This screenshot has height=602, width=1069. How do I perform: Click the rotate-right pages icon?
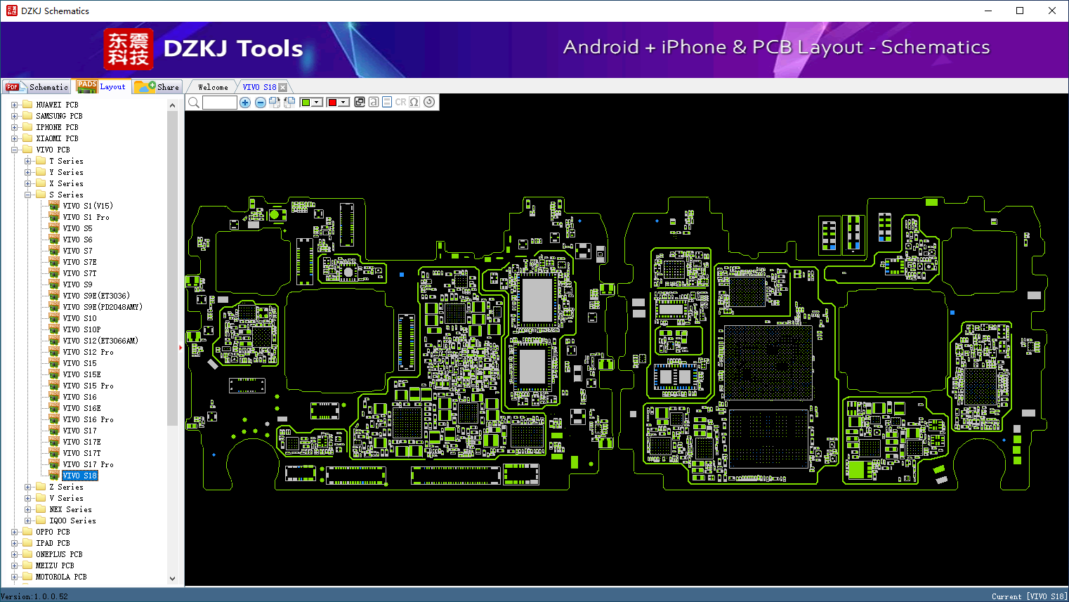[275, 103]
